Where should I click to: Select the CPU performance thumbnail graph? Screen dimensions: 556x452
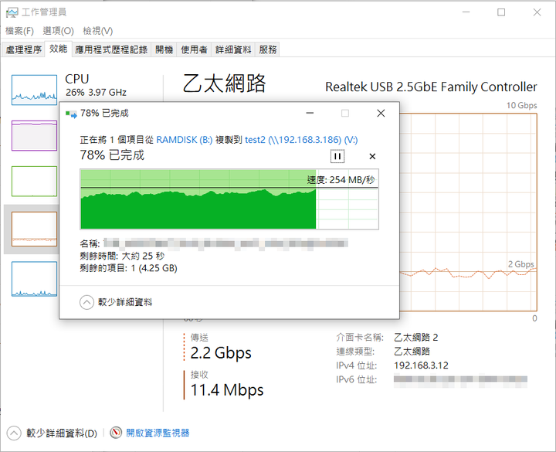(34, 90)
